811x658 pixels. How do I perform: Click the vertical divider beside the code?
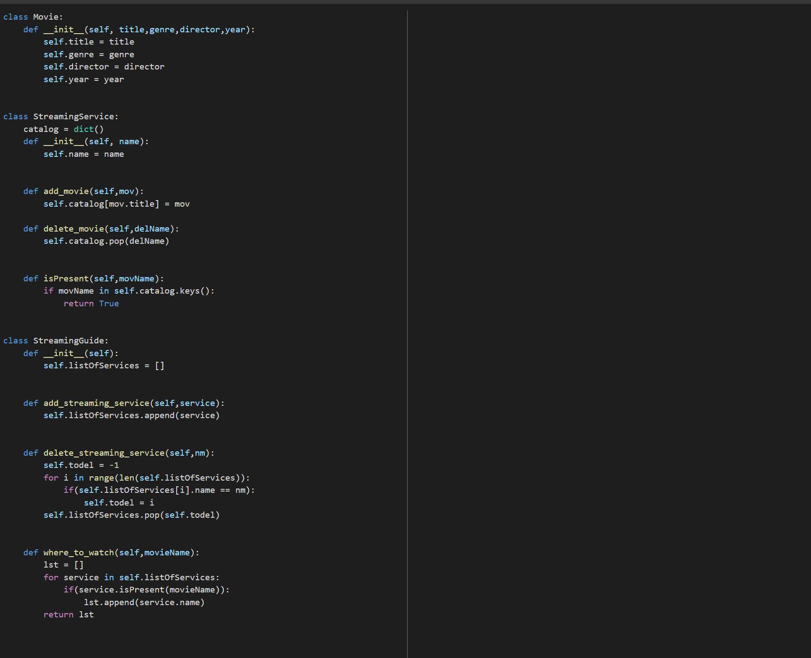point(407,332)
